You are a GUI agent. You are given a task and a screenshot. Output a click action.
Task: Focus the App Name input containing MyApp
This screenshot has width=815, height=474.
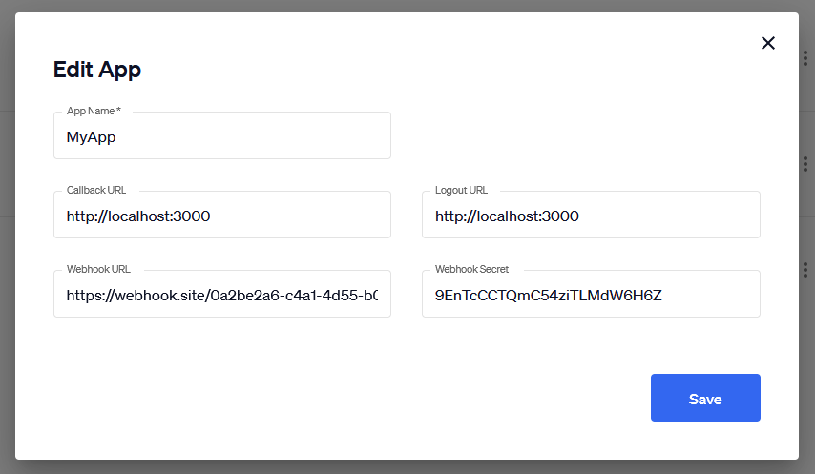point(222,136)
